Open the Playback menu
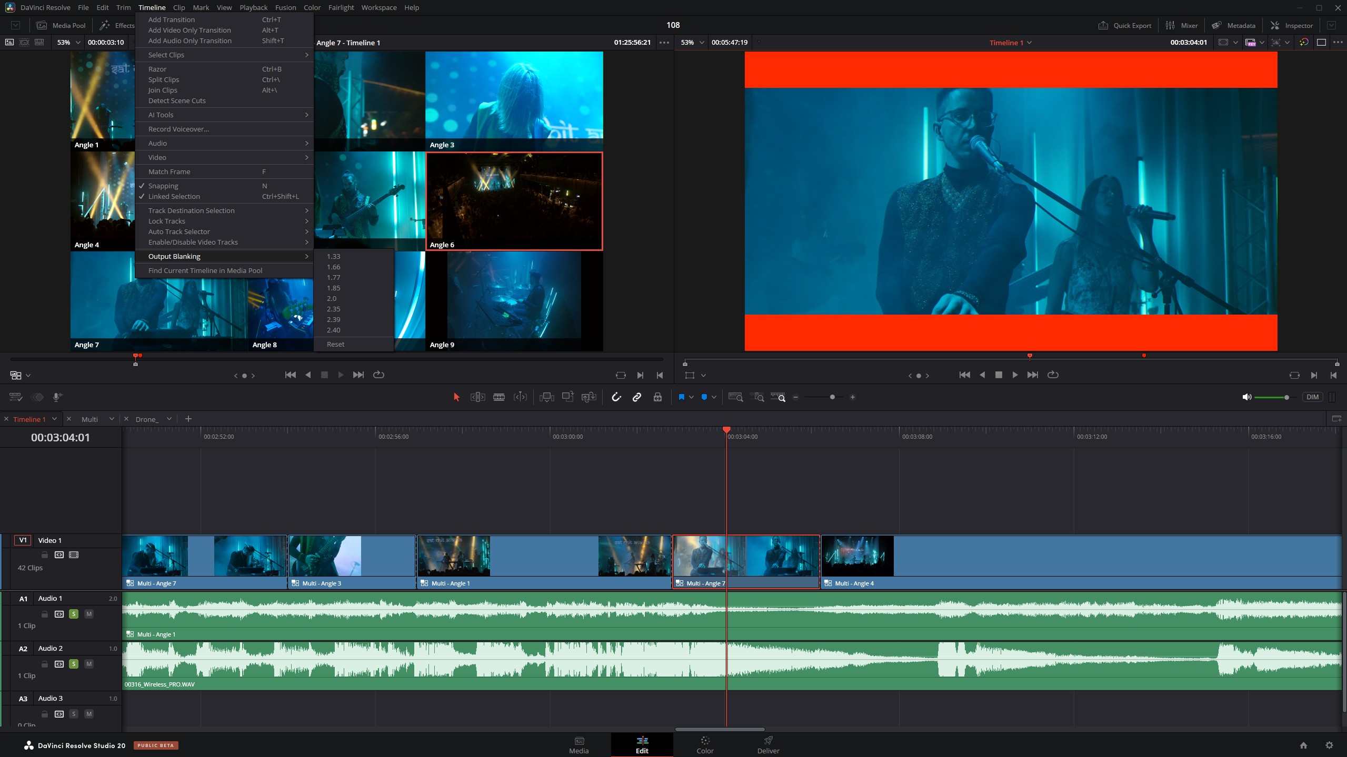Image resolution: width=1347 pixels, height=757 pixels. [x=253, y=7]
